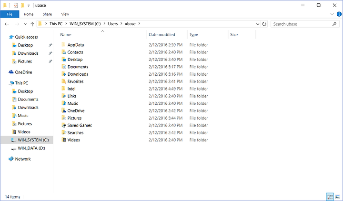This screenshot has height=201, width=343.
Task: Click the Saved Games folder icon
Action: pyautogui.click(x=64, y=125)
